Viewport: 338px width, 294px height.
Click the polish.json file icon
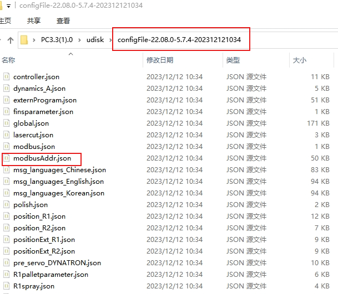[7, 205]
